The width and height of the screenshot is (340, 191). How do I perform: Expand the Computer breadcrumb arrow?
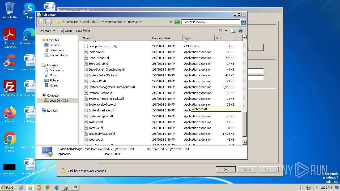[x=80, y=22]
